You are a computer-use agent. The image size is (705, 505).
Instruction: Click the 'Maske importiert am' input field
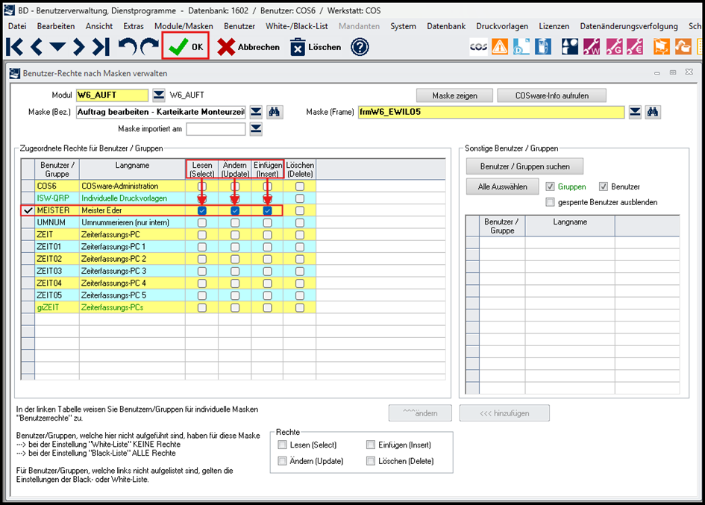click(x=216, y=129)
